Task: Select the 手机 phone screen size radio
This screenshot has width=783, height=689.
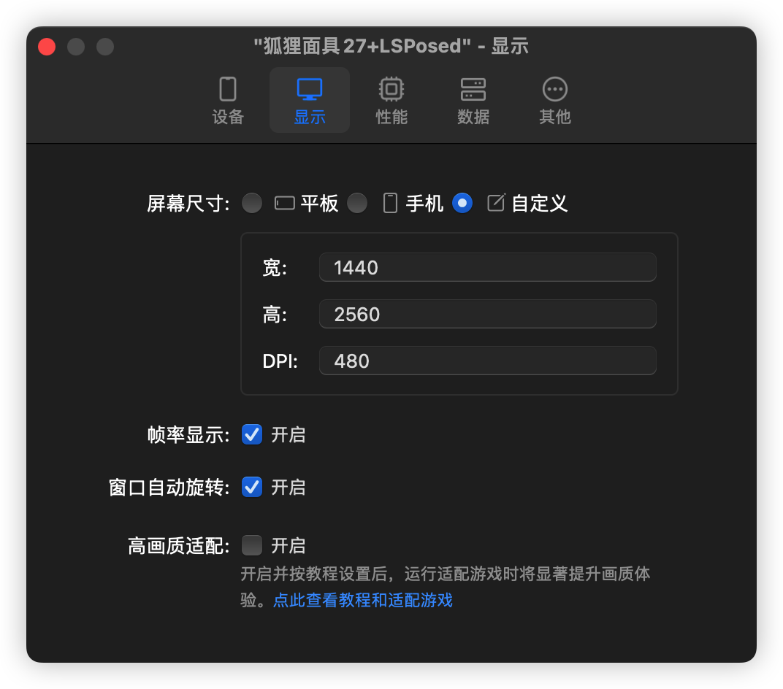Action: tap(357, 203)
